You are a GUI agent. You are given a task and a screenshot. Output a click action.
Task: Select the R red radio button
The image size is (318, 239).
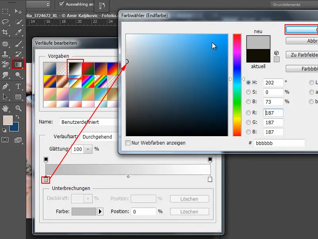pos(248,113)
